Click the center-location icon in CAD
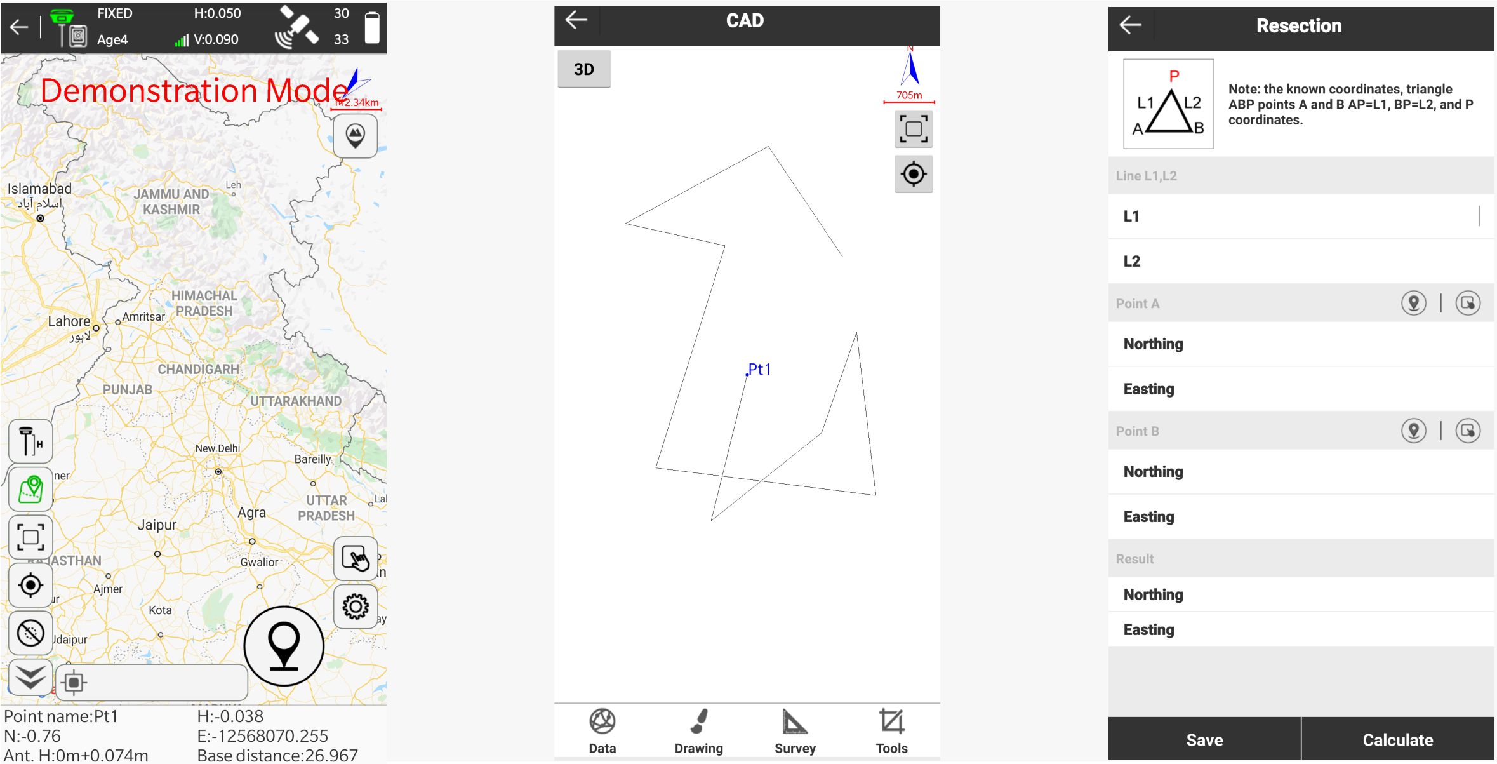 click(914, 175)
